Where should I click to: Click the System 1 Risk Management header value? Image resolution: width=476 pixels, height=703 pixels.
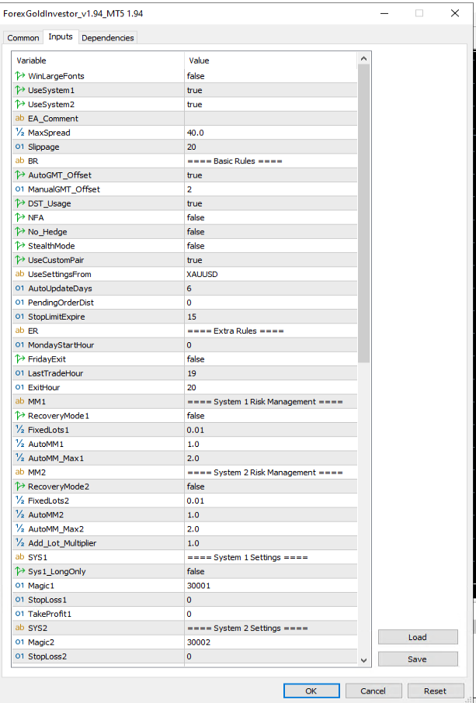click(x=265, y=402)
